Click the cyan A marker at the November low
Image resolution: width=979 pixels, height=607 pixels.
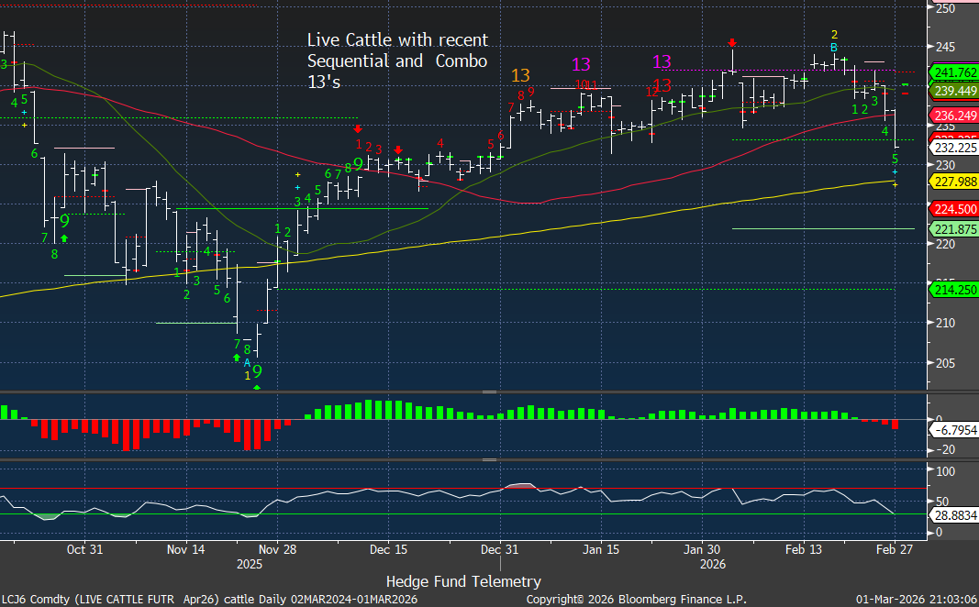click(x=247, y=362)
